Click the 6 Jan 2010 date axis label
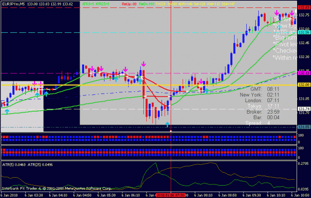Image resolution: width=311 pixels, height=198 pixels. pyautogui.click(x=9, y=195)
